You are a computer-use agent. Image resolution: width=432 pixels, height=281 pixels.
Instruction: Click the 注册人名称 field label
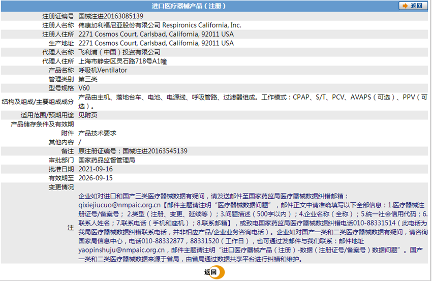pyautogui.click(x=58, y=25)
